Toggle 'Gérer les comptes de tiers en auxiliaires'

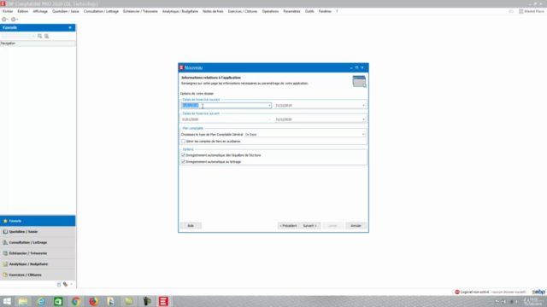183,142
